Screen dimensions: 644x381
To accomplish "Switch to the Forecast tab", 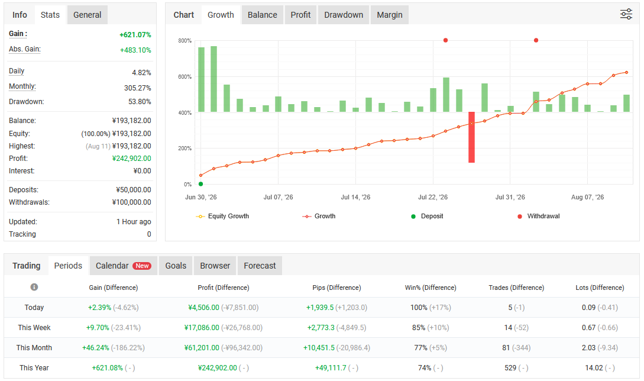I will [x=260, y=266].
